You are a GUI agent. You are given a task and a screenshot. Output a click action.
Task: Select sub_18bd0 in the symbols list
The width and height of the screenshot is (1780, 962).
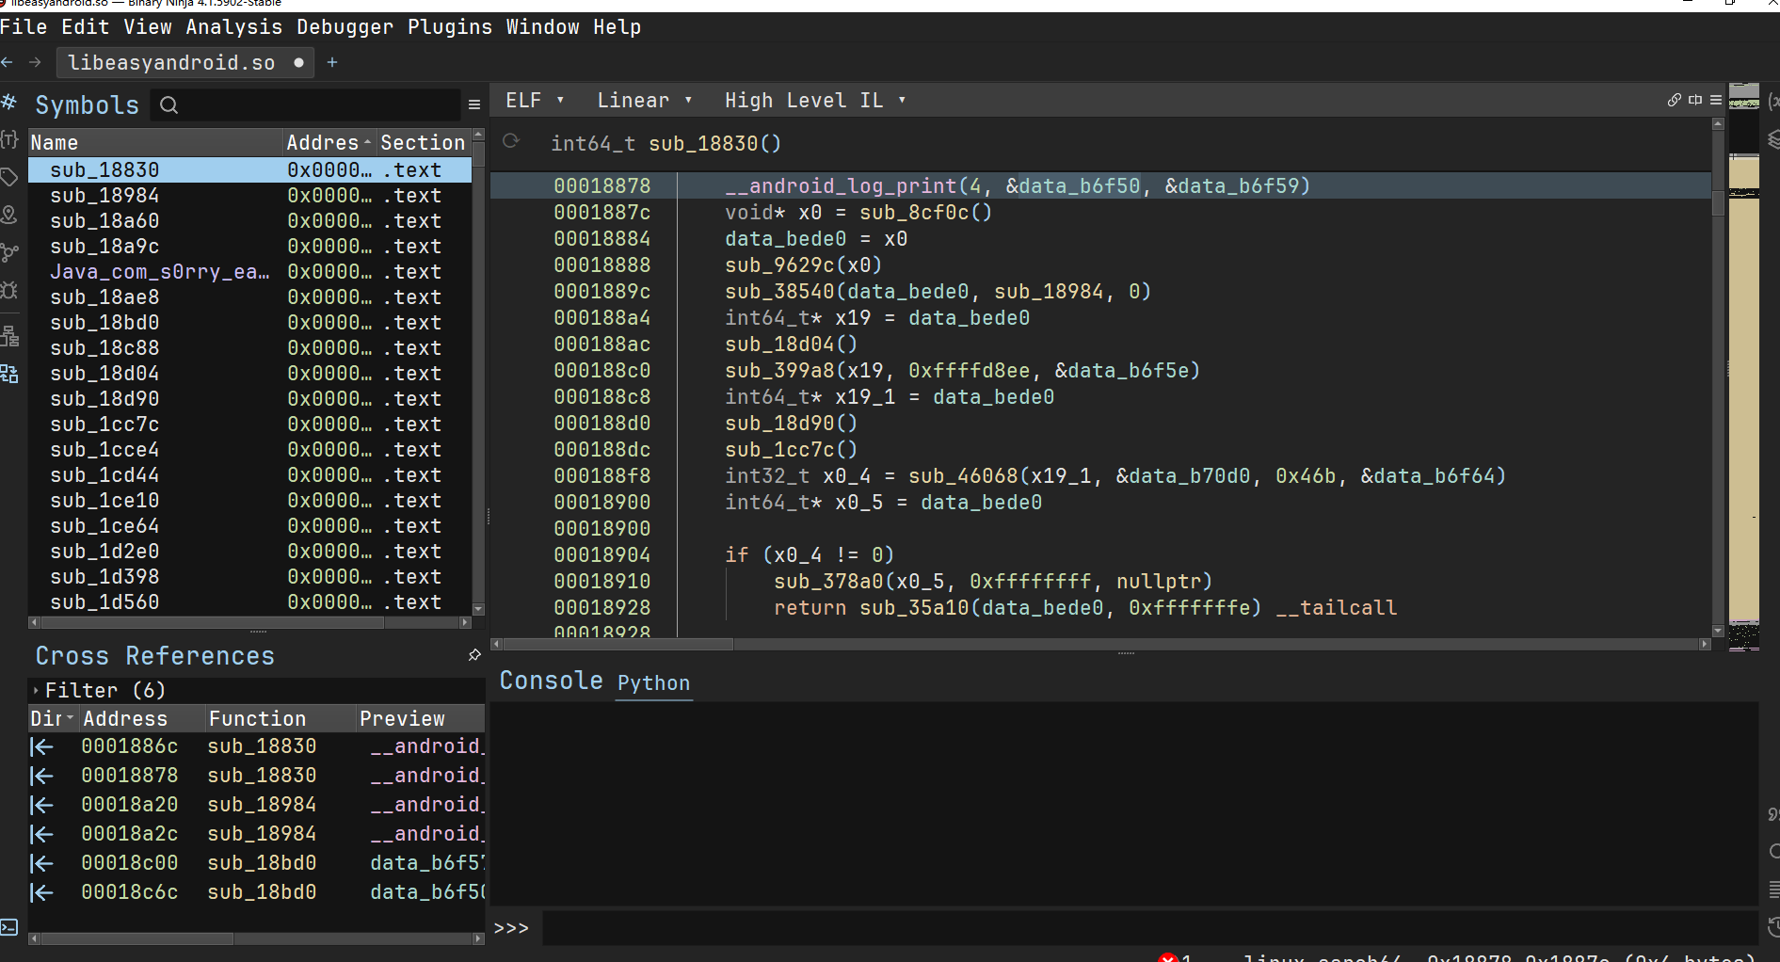(249, 323)
